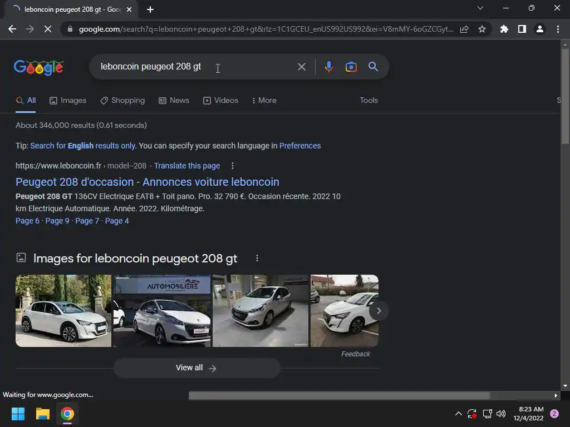Image resolution: width=570 pixels, height=427 pixels.
Task: Click the View all images button
Action: [x=196, y=368]
